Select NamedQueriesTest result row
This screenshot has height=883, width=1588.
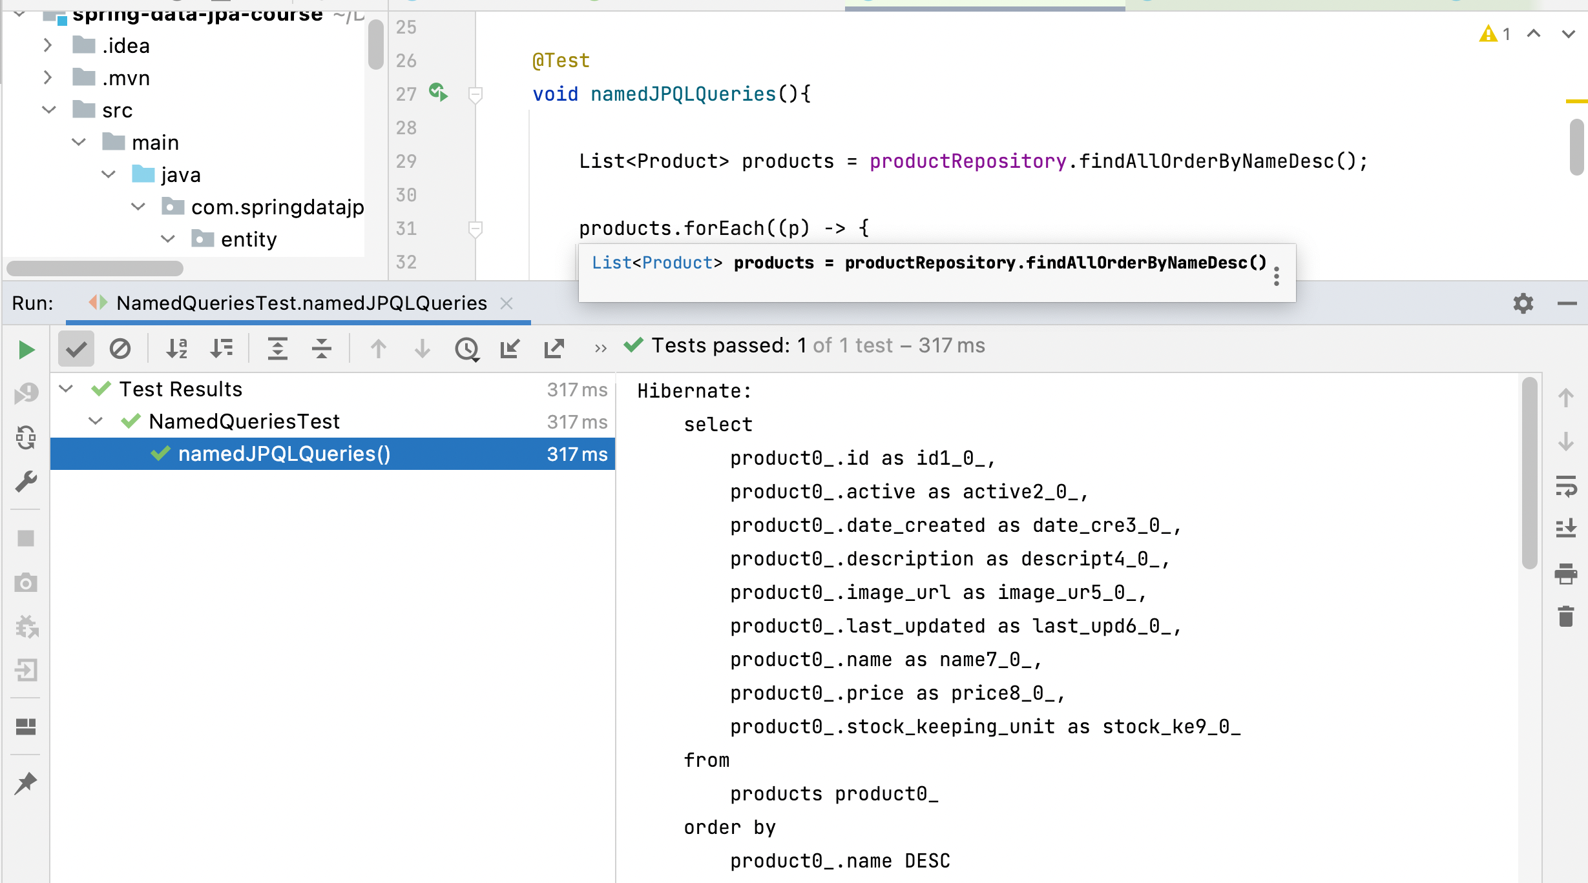tap(333, 421)
